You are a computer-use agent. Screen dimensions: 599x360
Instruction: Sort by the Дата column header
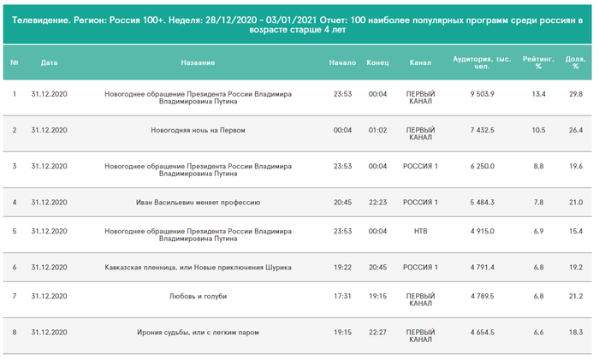(x=50, y=62)
